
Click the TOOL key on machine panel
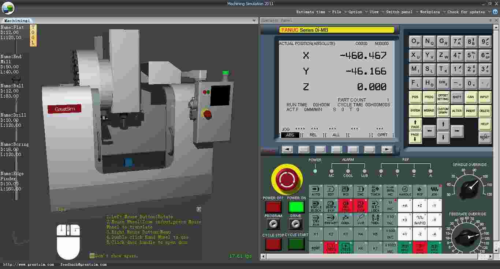(x=375, y=220)
